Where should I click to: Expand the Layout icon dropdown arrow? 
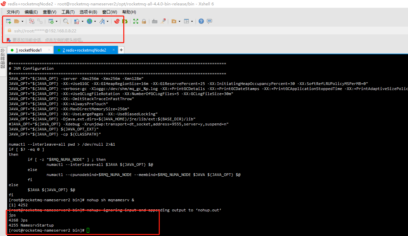(x=192, y=21)
